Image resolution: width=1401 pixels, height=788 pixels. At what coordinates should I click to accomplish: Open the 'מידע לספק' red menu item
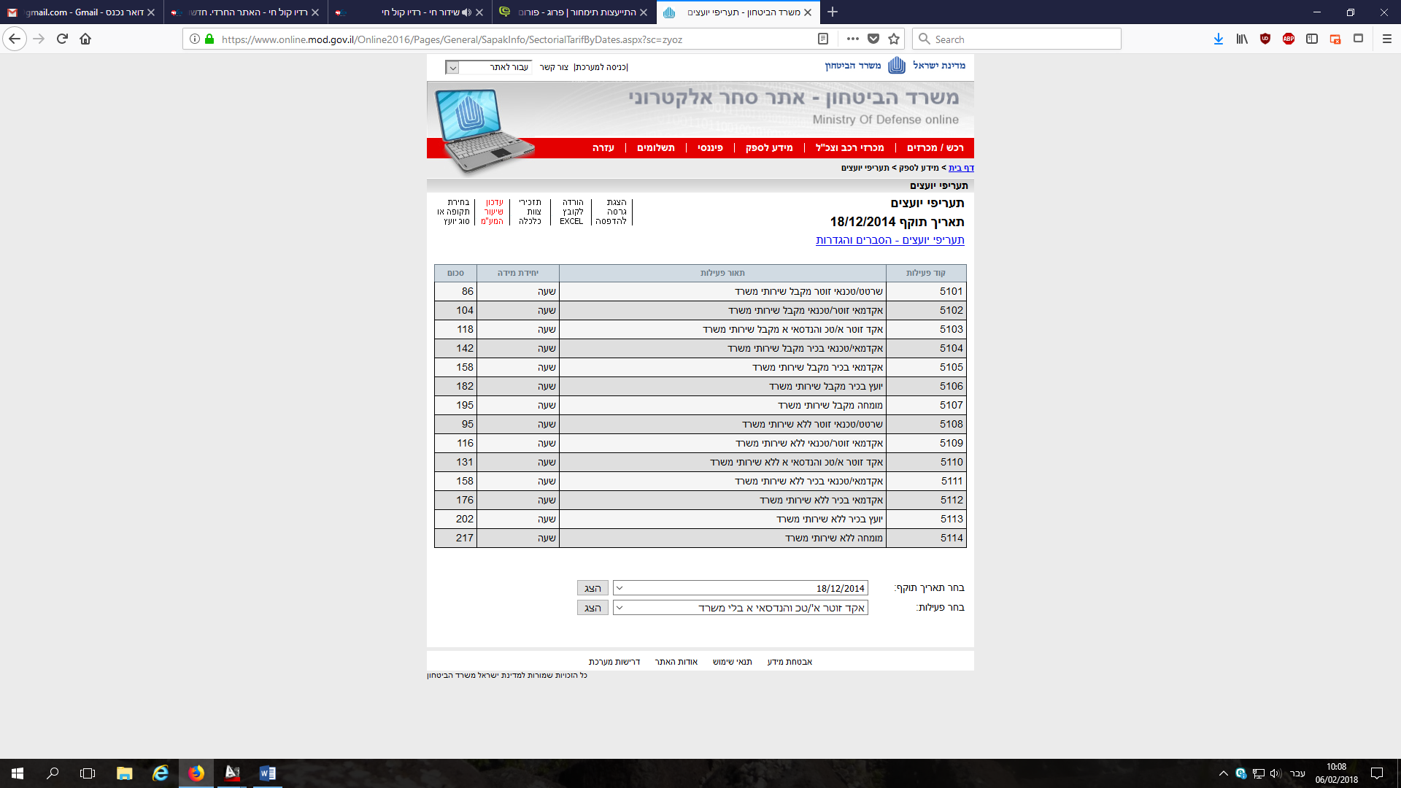768,148
